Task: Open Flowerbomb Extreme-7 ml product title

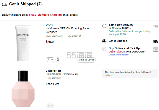Action: [x=62, y=74]
